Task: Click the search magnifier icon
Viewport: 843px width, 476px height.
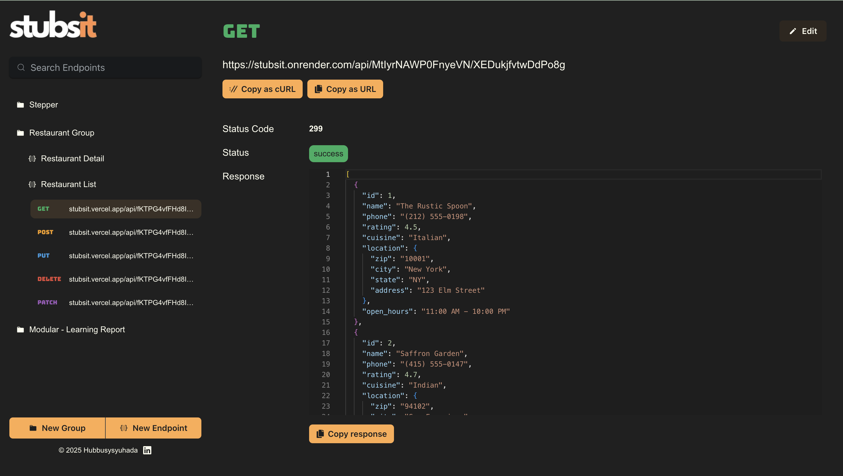Action: point(21,67)
